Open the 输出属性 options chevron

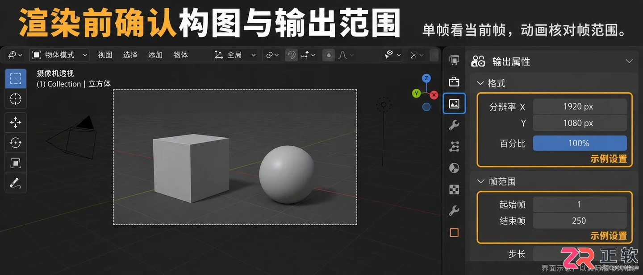[x=629, y=62]
